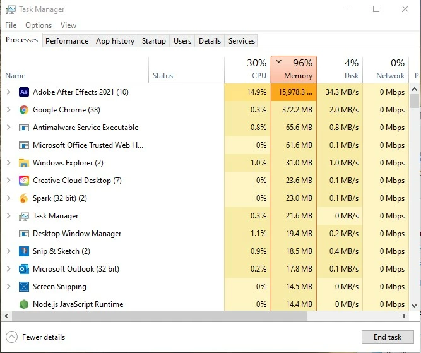Viewport: 421px width, 353px height.
Task: Click the 14.9% CPU cell
Action: [x=247, y=92]
